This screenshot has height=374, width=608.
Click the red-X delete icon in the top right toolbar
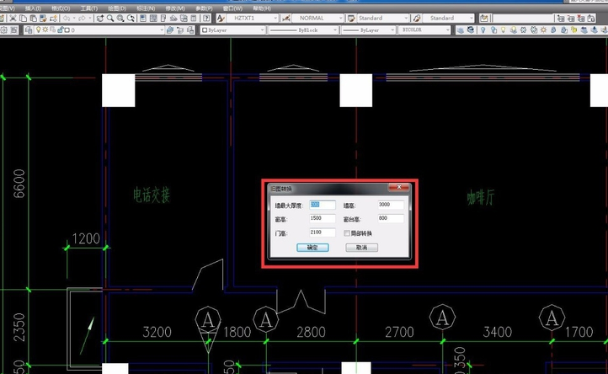tap(581, 19)
